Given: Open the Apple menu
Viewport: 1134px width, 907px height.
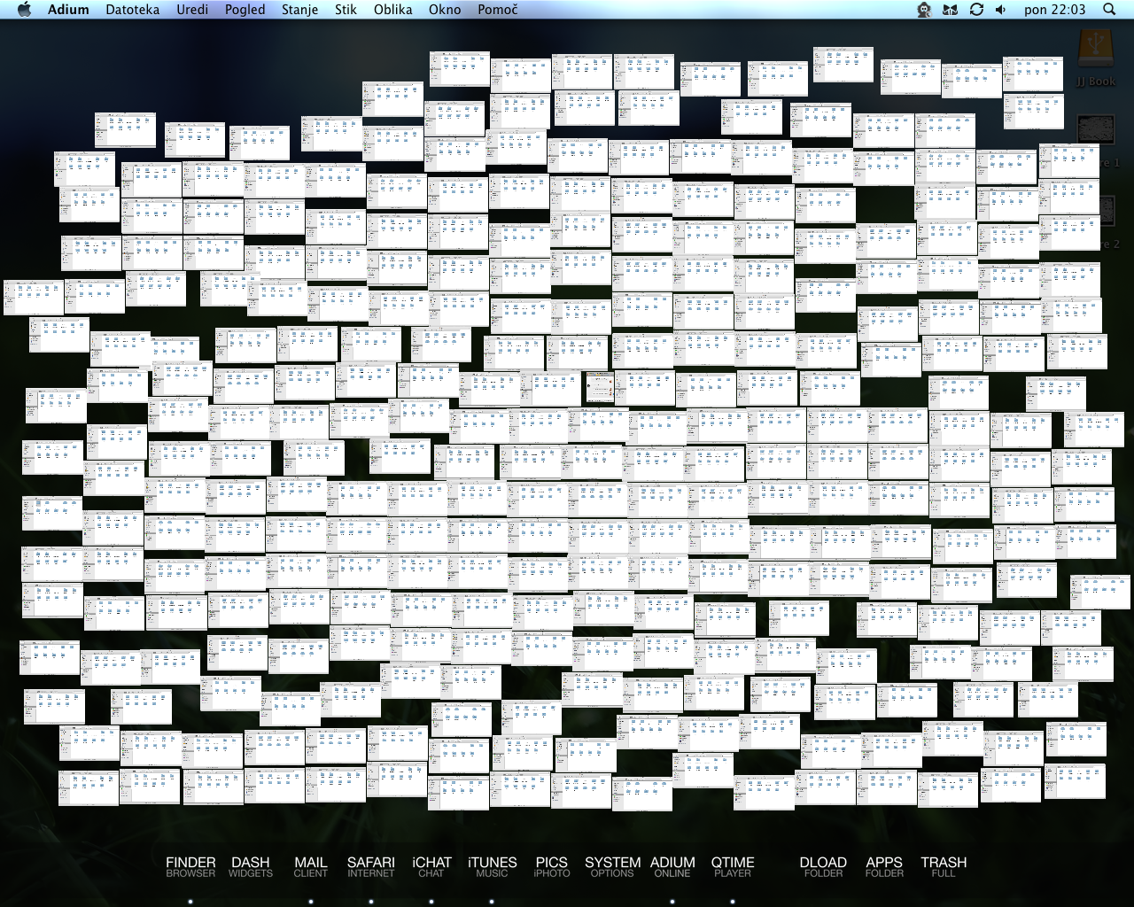Looking at the screenshot, I should [24, 10].
